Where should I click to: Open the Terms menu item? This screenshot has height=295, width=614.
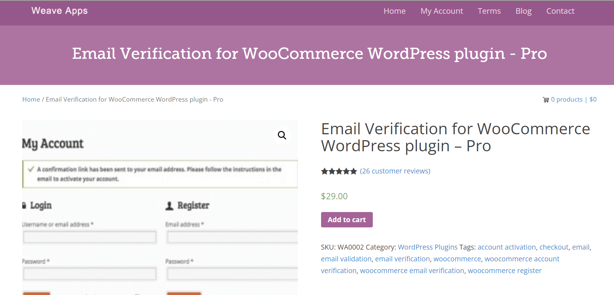coord(489,11)
